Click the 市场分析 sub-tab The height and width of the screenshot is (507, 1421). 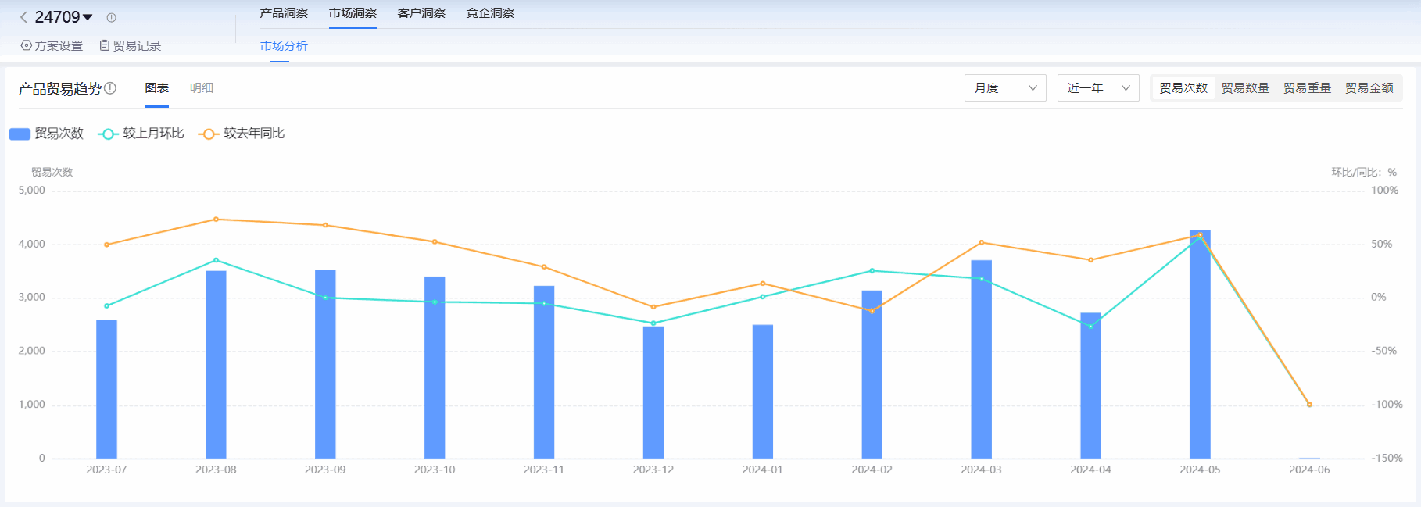tap(284, 46)
